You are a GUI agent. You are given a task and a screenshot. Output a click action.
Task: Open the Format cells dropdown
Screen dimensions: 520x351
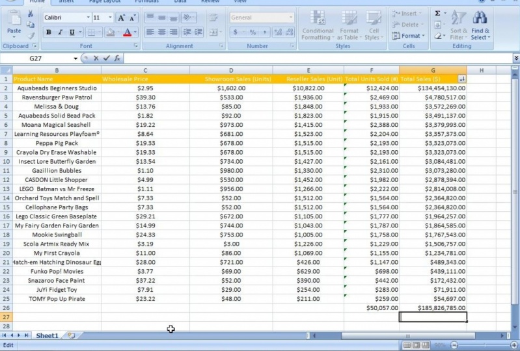click(408, 36)
